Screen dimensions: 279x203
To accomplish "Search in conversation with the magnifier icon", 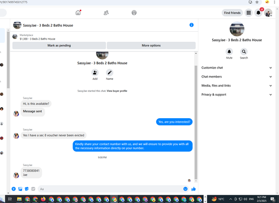I will [x=244, y=51].
